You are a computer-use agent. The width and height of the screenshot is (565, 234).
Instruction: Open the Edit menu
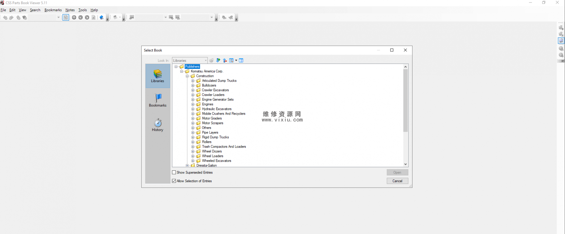(x=12, y=10)
